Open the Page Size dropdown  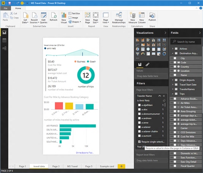click(x=95, y=18)
